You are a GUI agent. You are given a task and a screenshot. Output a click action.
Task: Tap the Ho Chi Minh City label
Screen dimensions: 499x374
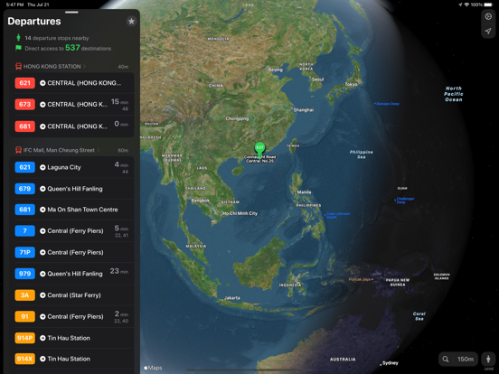click(x=240, y=213)
